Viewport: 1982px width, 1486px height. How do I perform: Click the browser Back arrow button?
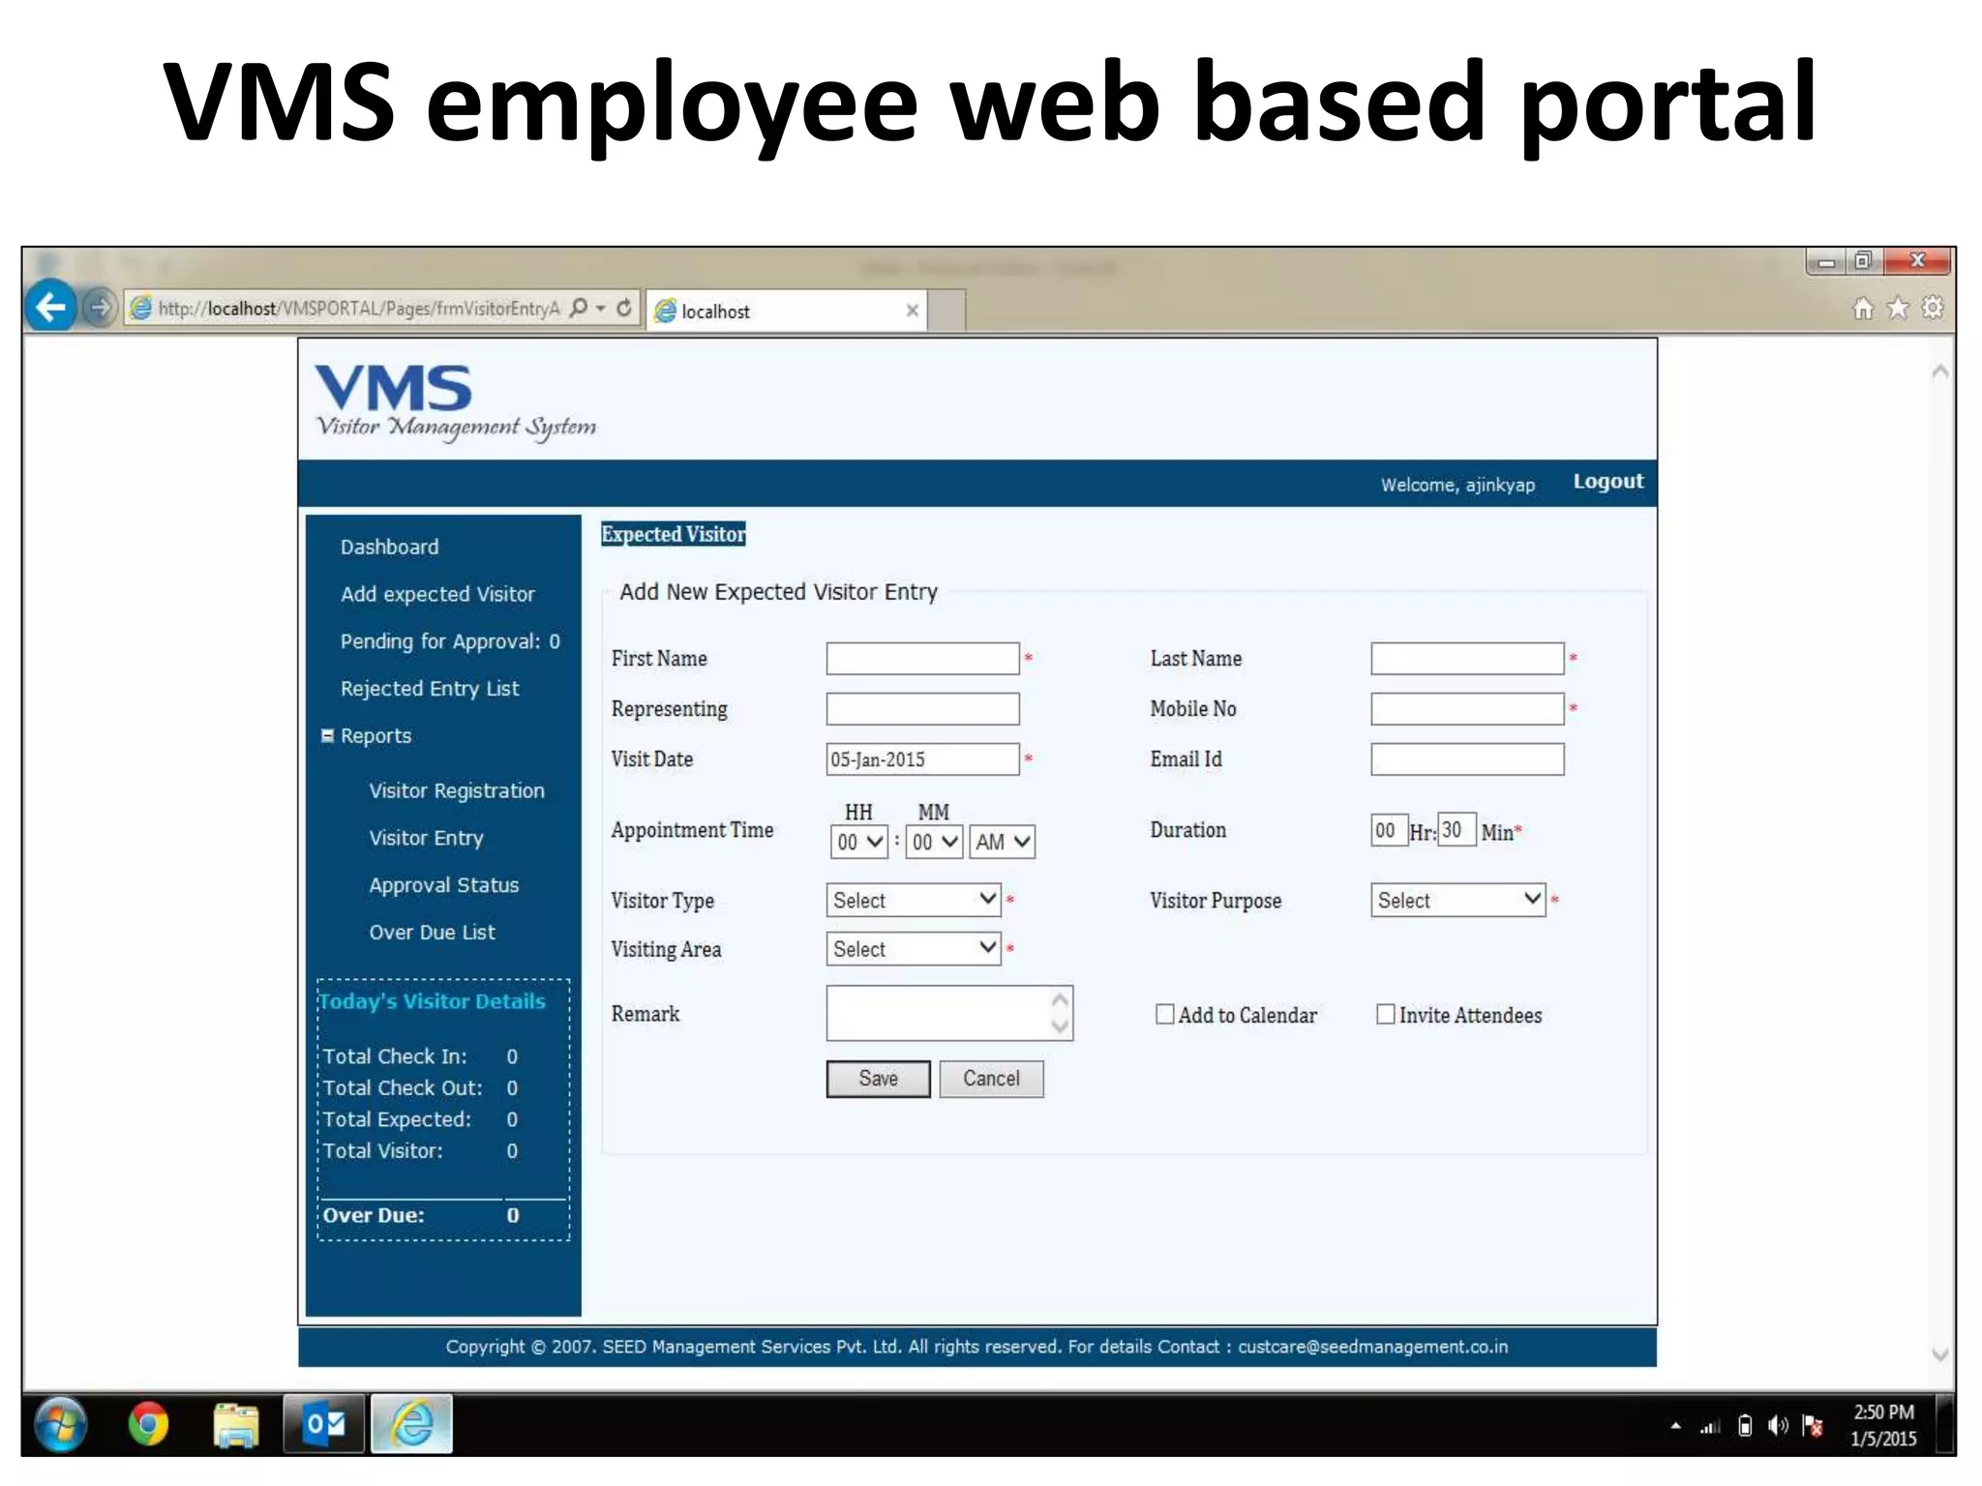[x=50, y=307]
